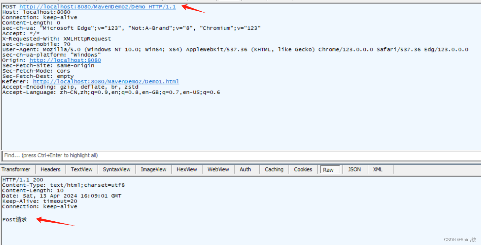Viewport: 481px width, 245px height.
Task: Select the Caching tab
Action: pos(274,169)
